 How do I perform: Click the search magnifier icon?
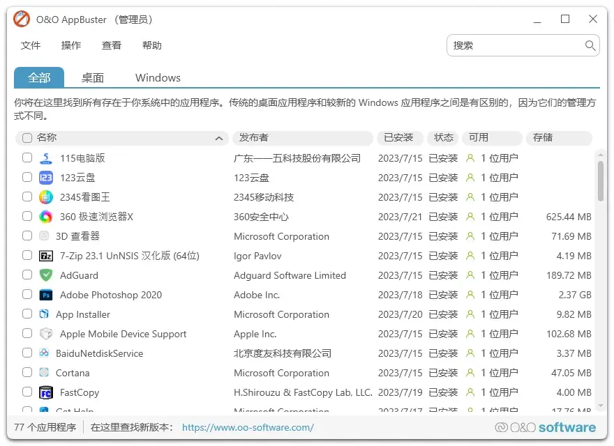click(590, 45)
